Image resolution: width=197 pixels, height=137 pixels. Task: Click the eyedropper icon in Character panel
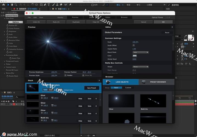click(x=185, y=36)
